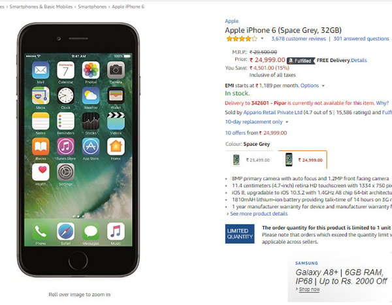
Task: Open 301 answered questions link
Action: click(x=361, y=39)
